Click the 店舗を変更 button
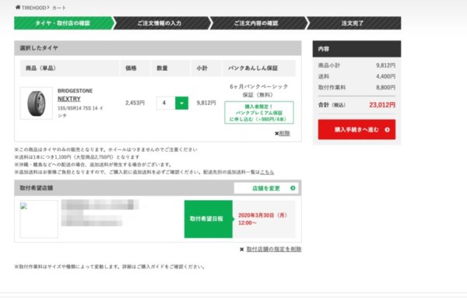 coord(266,188)
